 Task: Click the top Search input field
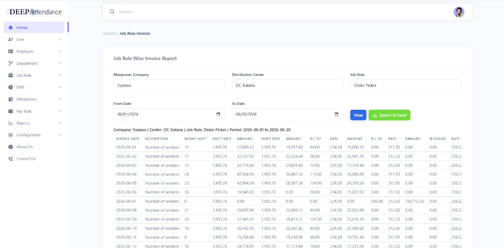tap(283, 12)
